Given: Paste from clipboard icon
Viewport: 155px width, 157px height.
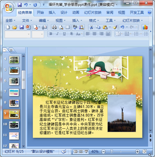Looking at the screenshot, I should (x=105, y=27).
